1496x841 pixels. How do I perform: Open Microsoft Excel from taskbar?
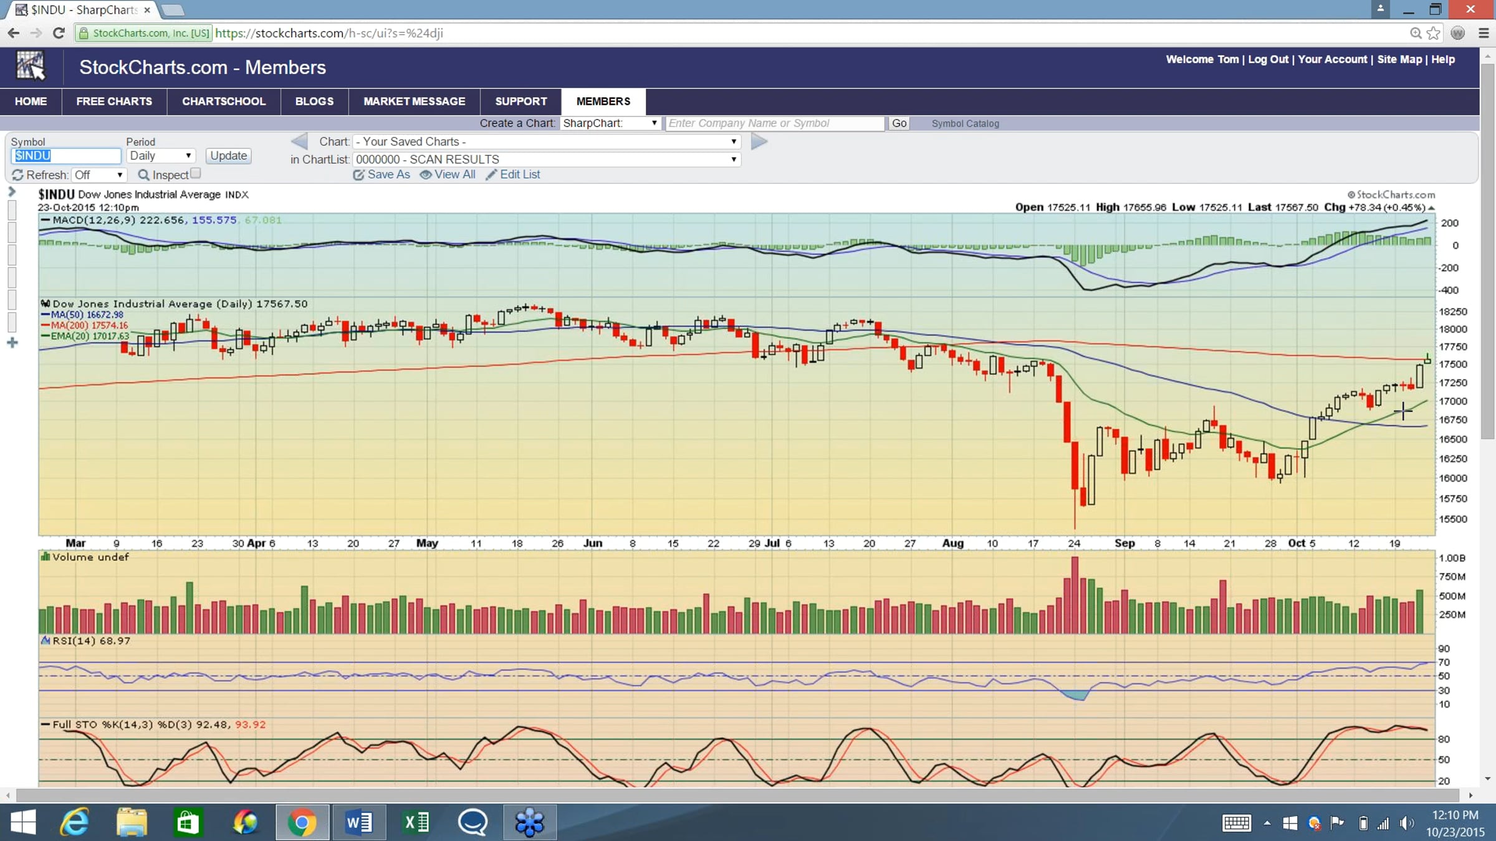click(x=417, y=822)
